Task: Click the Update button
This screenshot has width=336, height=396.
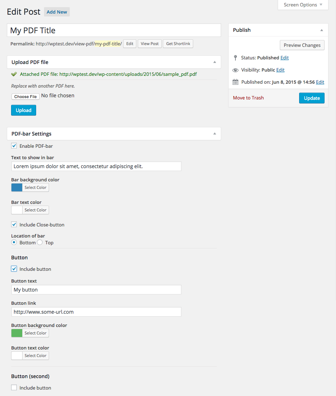Action: (312, 98)
